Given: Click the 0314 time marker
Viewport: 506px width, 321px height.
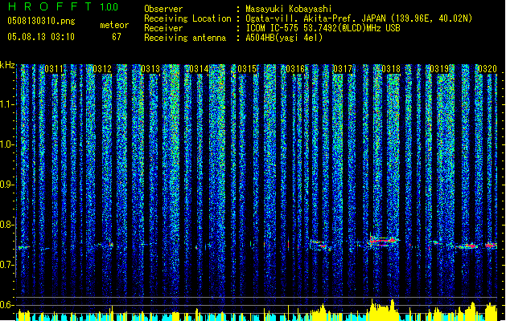Looking at the screenshot, I should (199, 68).
